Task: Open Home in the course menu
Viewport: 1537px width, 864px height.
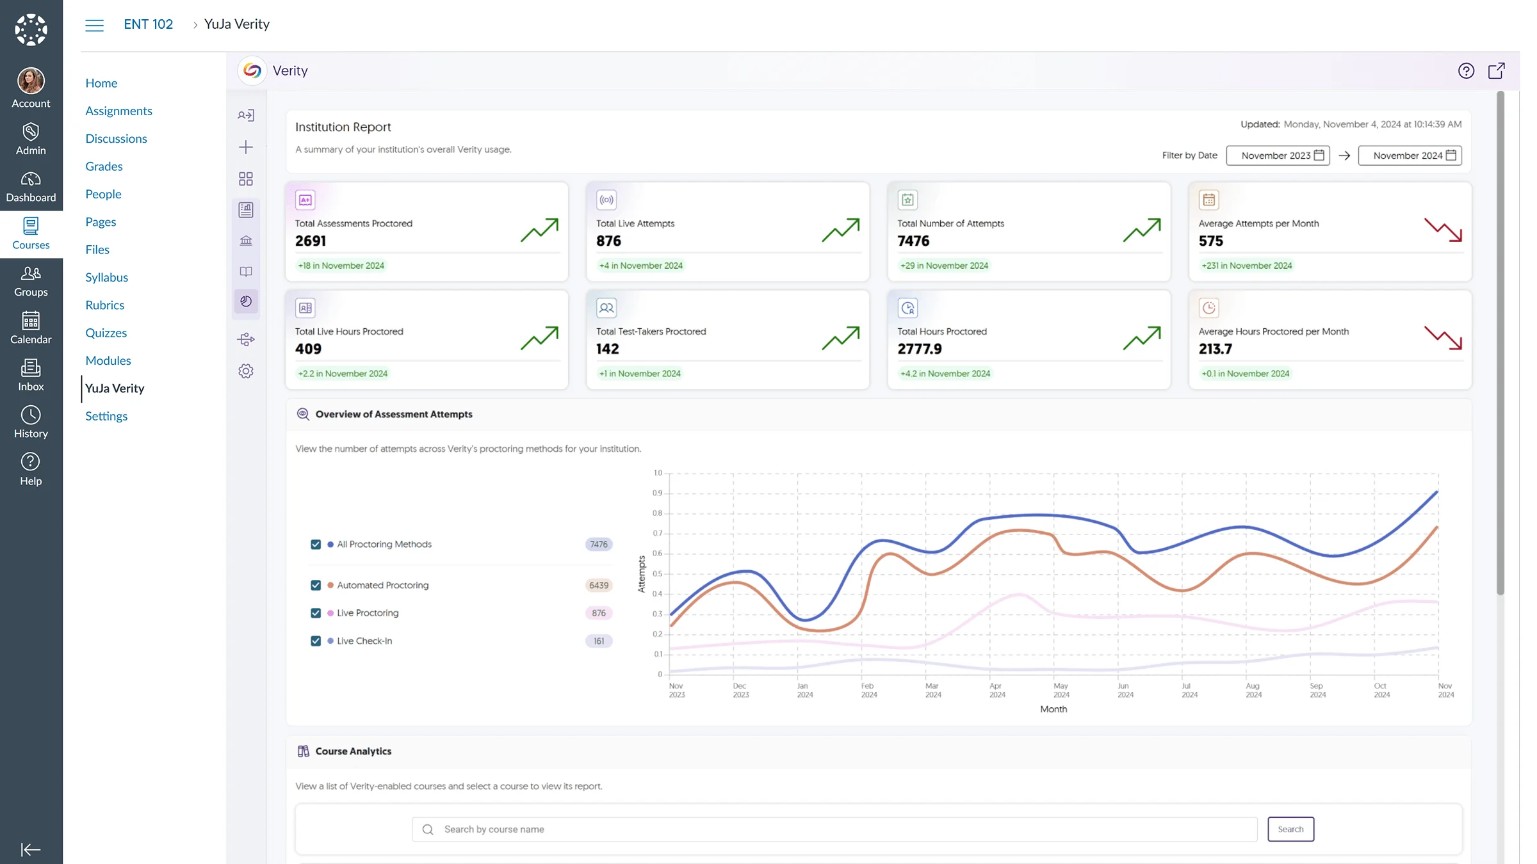Action: pos(101,83)
